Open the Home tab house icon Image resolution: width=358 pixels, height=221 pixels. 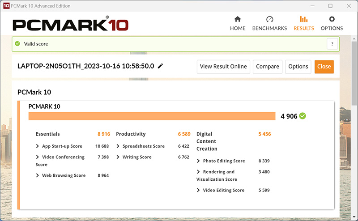[x=238, y=19]
